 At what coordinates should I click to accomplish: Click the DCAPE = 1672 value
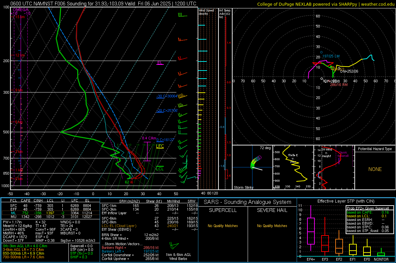(x=15, y=237)
